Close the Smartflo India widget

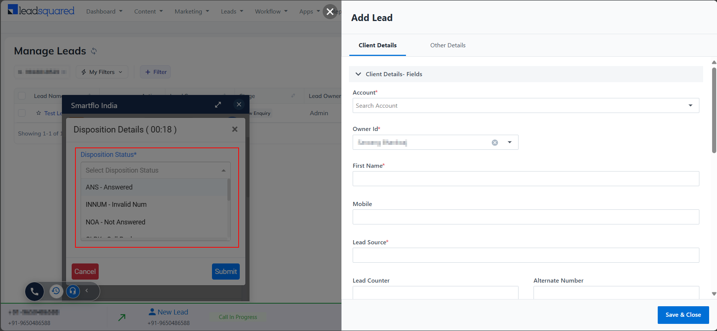[x=239, y=104]
